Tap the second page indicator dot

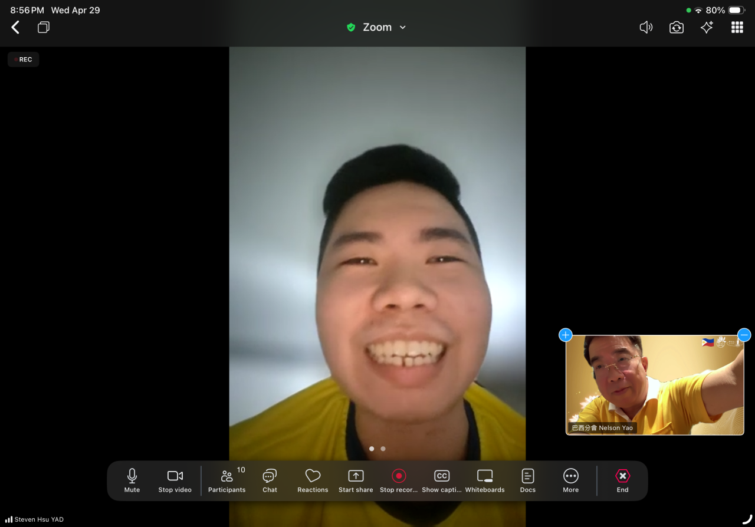(x=383, y=449)
